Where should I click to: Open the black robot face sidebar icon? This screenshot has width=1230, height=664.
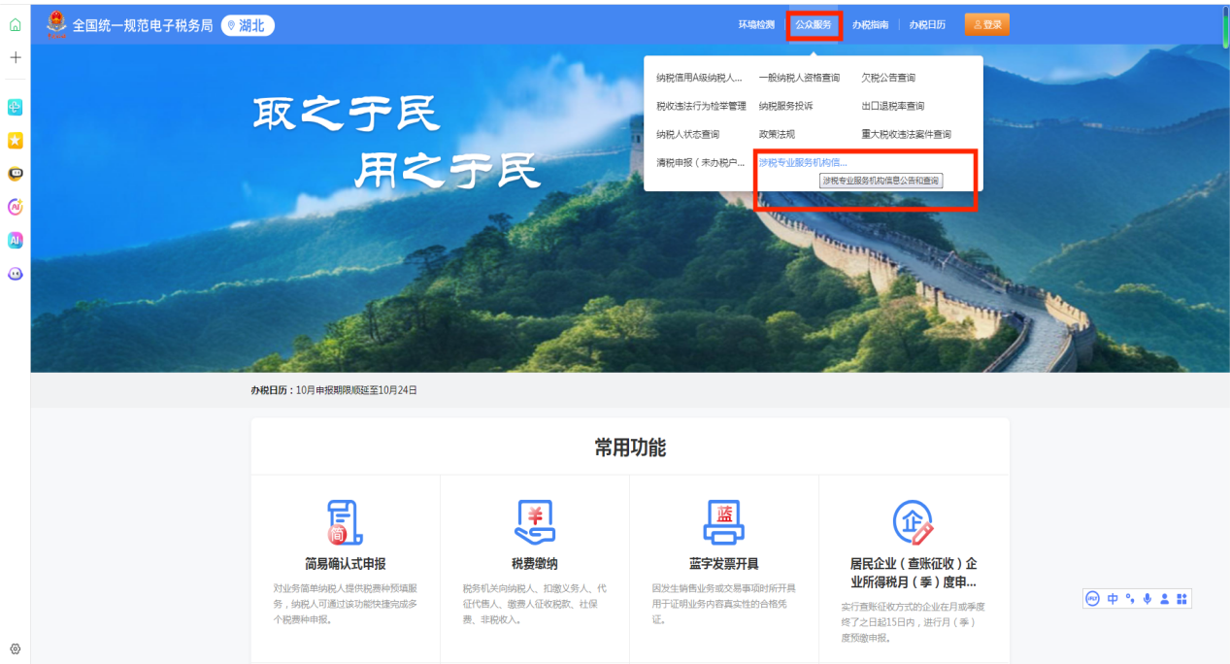(x=15, y=174)
